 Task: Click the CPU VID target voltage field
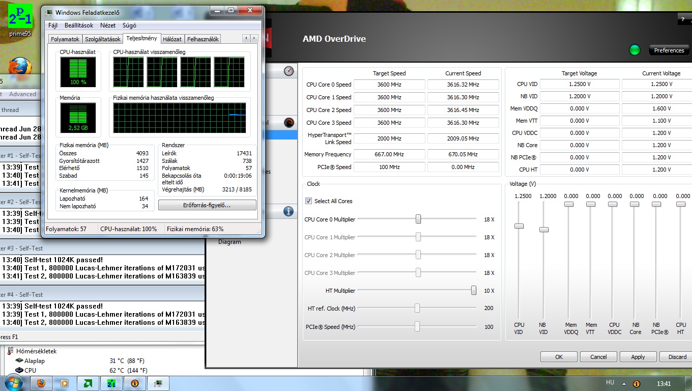[580, 84]
